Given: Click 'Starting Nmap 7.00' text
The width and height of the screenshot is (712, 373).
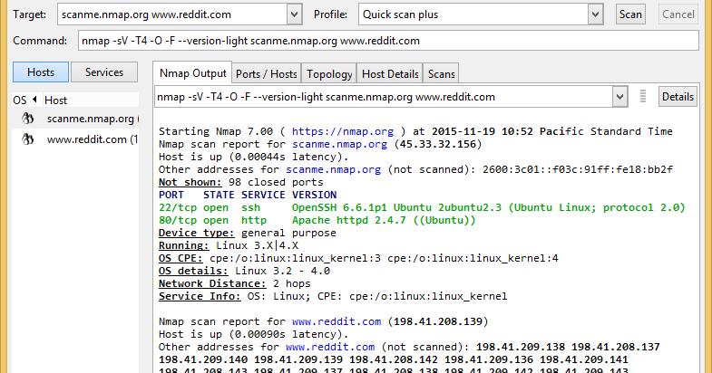Looking at the screenshot, I should click(216, 131).
